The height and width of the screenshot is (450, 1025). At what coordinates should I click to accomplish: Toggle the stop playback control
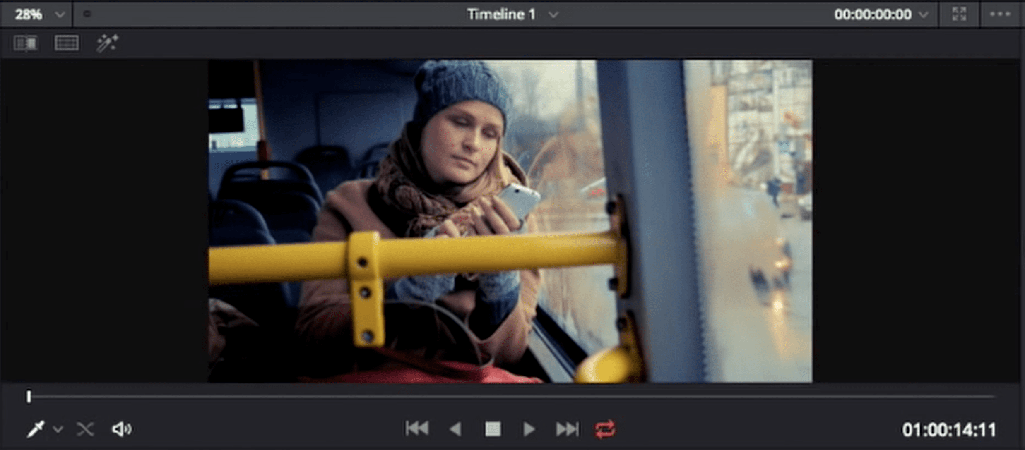click(493, 429)
